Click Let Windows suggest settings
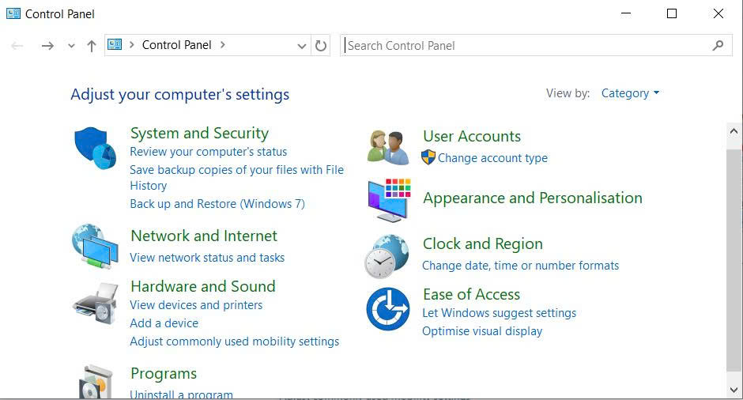 (x=499, y=313)
